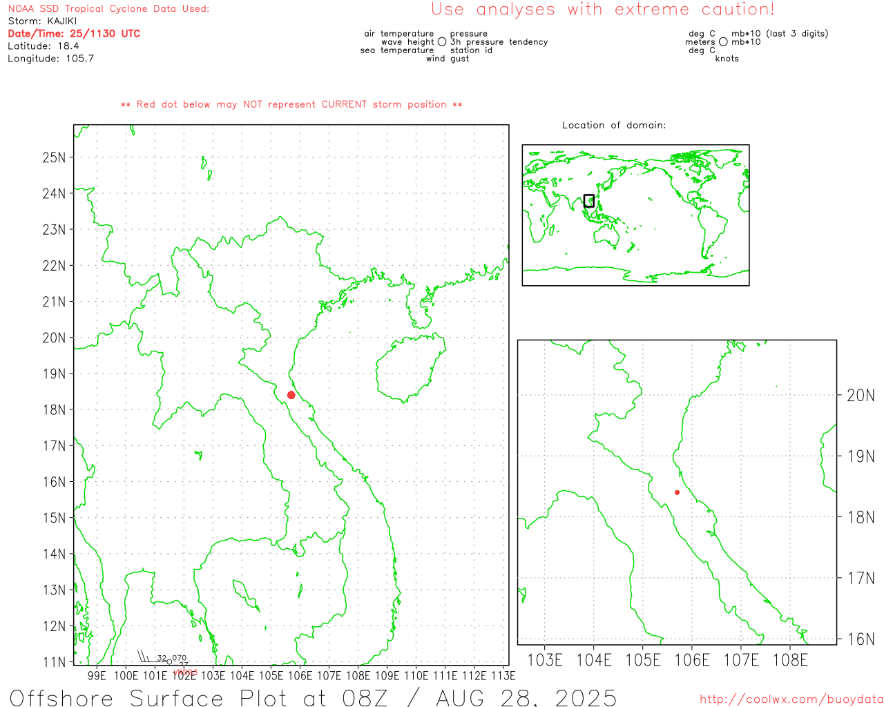Viewport: 884px width, 707px height.
Task: Click the 12N latitude label
Action: point(54,626)
